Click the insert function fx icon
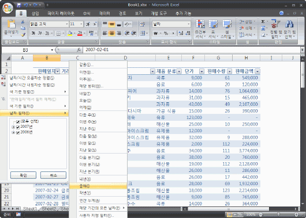The height and width of the screenshot is (218, 306). point(79,50)
